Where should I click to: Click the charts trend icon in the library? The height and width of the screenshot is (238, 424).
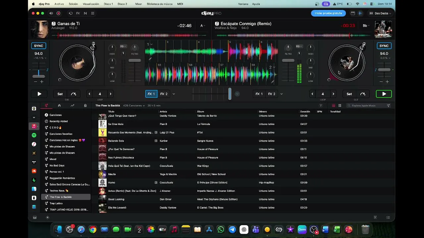(x=72, y=105)
